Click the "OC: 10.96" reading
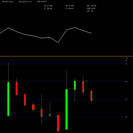 [x=92, y=6]
